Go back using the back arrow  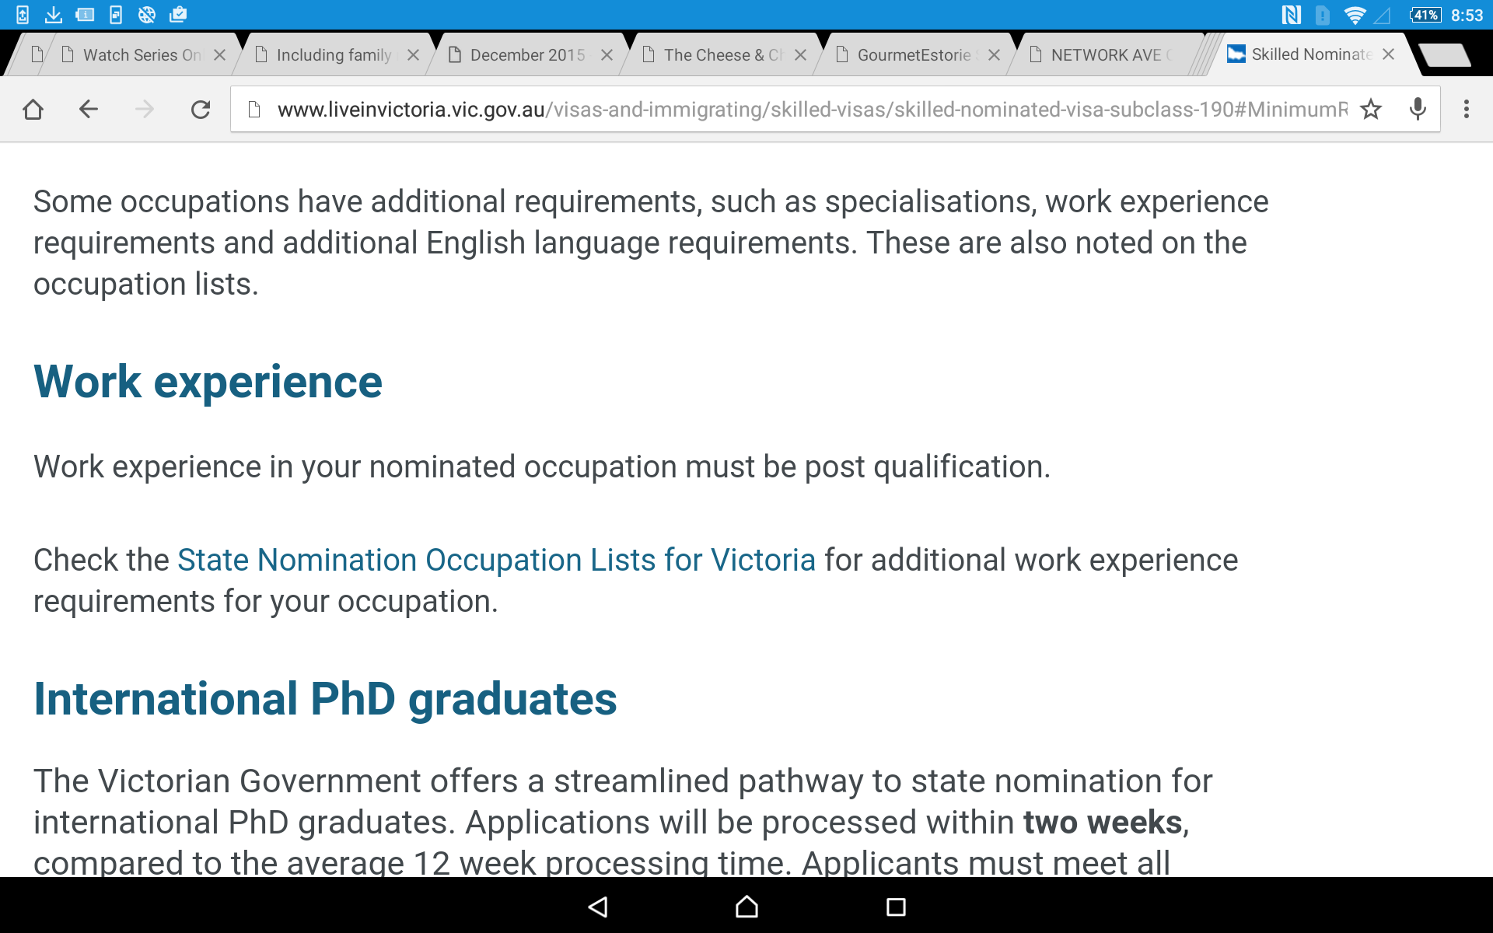89,110
